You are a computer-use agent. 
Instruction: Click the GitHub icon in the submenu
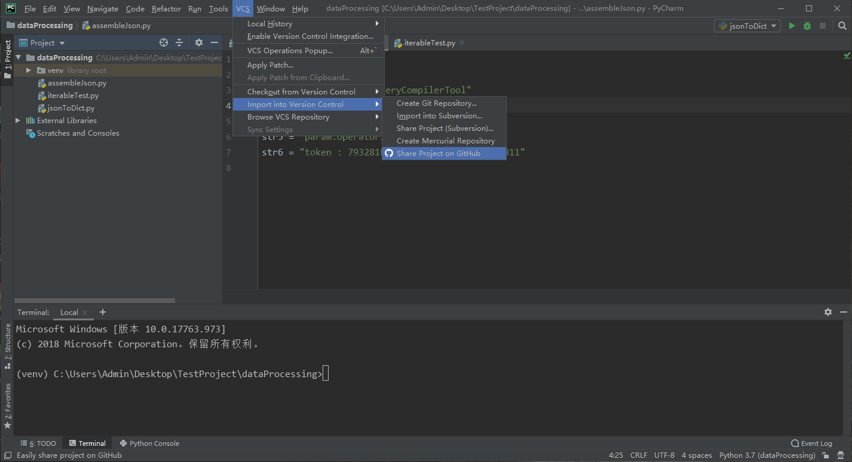coord(389,153)
